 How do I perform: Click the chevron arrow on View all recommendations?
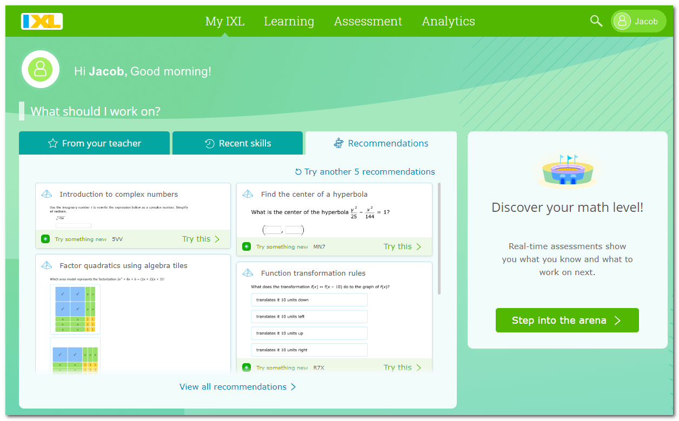pyautogui.click(x=293, y=387)
